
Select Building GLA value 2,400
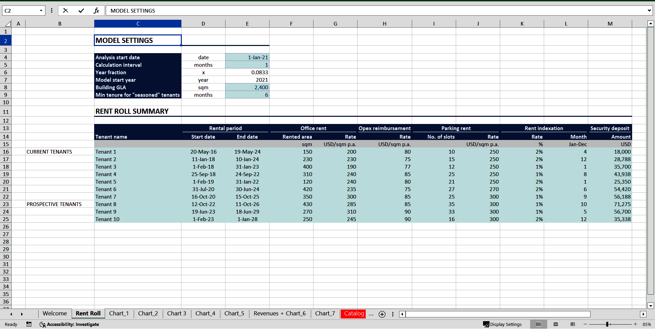pyautogui.click(x=247, y=87)
